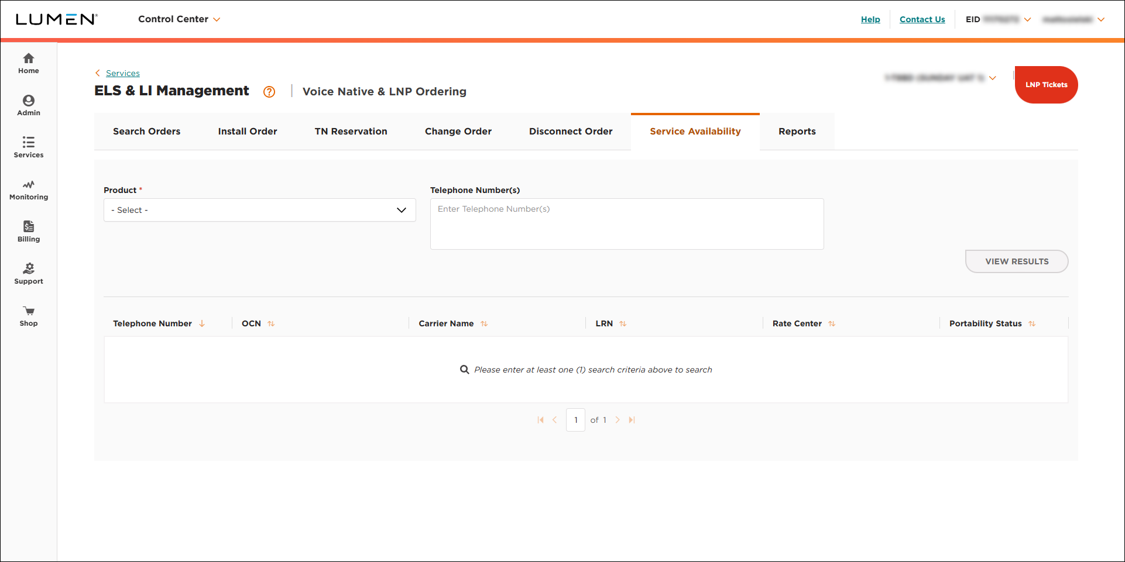Click the Lumen logo

[x=56, y=19]
